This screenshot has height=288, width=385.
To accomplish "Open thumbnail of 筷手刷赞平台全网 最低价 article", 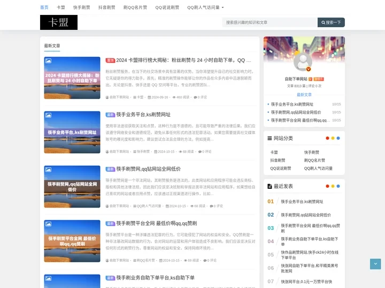I will (x=72, y=241).
